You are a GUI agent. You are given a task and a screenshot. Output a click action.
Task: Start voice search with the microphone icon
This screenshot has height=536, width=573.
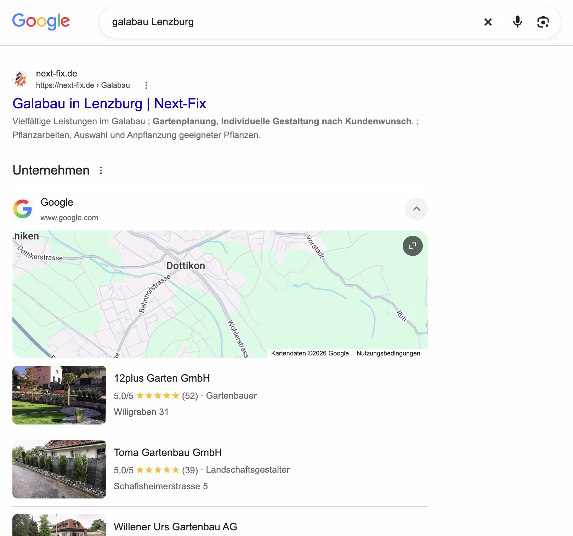coord(517,22)
